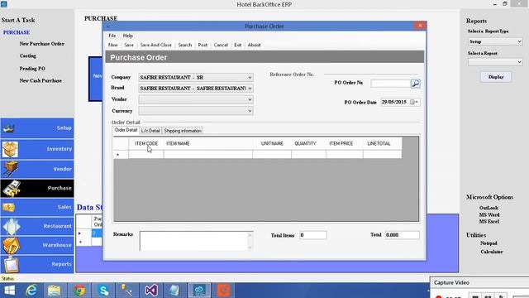Viewport: 529px width, 298px height.
Task: Open File Explorer from taskbar
Action: pos(54,291)
